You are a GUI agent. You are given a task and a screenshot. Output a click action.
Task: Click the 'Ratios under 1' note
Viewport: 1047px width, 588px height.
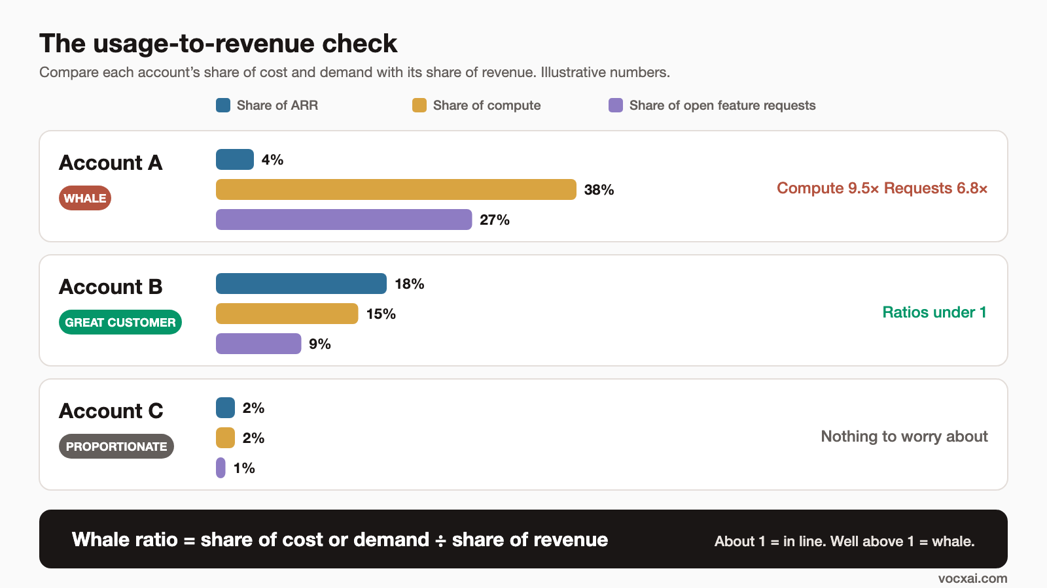(x=934, y=312)
